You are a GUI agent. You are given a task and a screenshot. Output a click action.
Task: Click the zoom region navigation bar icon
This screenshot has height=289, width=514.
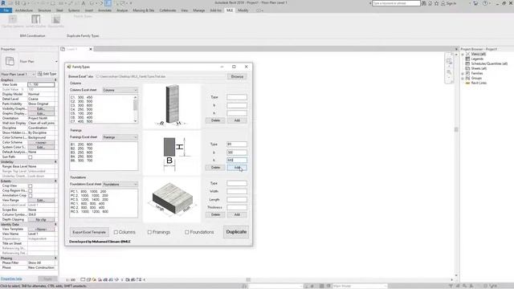(x=449, y=73)
